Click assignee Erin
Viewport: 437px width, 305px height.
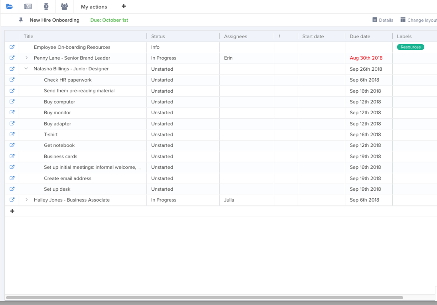(228, 58)
